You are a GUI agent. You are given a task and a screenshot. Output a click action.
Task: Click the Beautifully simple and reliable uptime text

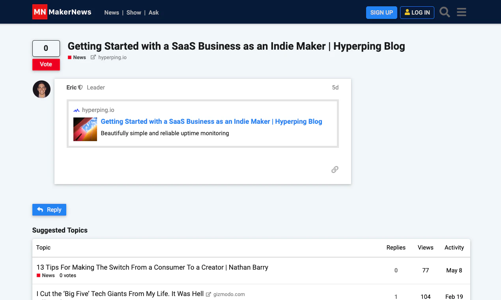click(165, 133)
